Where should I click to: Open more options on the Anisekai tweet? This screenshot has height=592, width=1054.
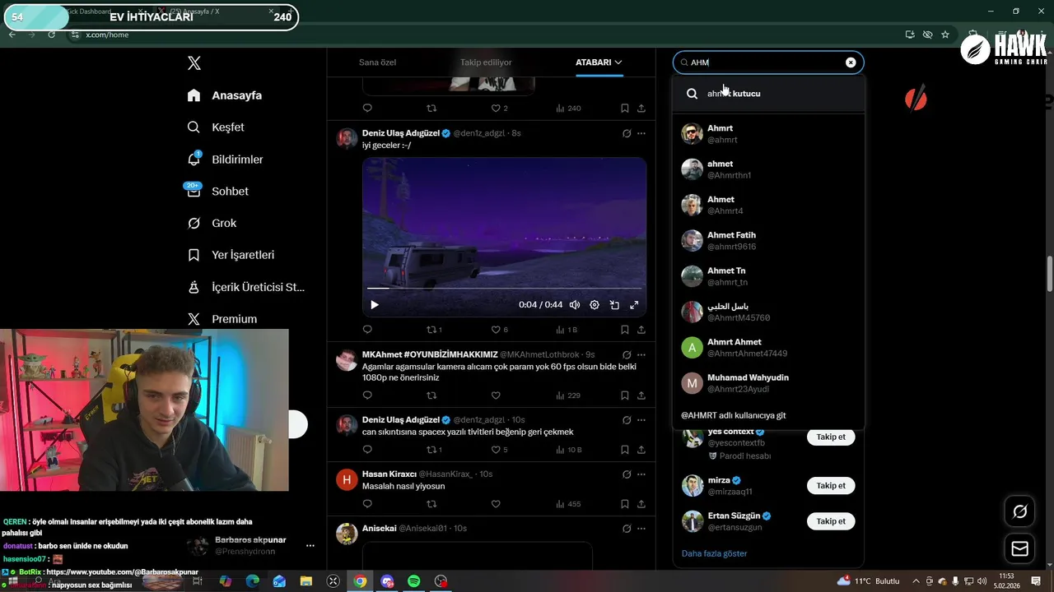pos(641,528)
